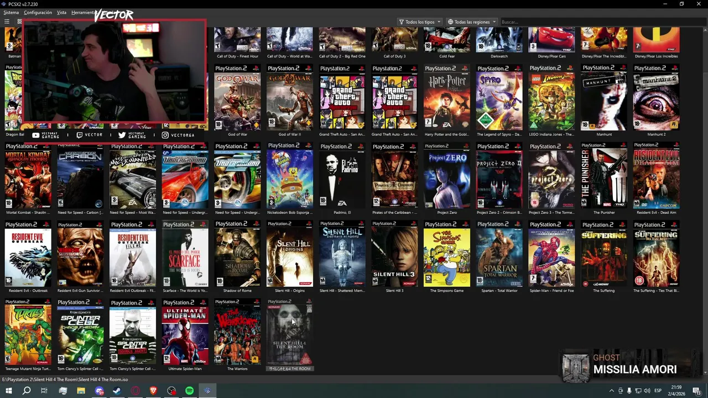The height and width of the screenshot is (398, 708).
Task: Select LEGO Indiana Jones game cover
Action: point(551,98)
